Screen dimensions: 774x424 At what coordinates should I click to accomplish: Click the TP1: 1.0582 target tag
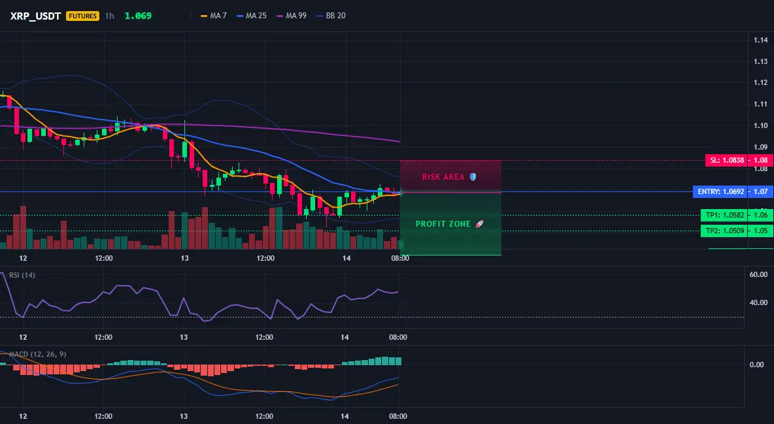724,215
